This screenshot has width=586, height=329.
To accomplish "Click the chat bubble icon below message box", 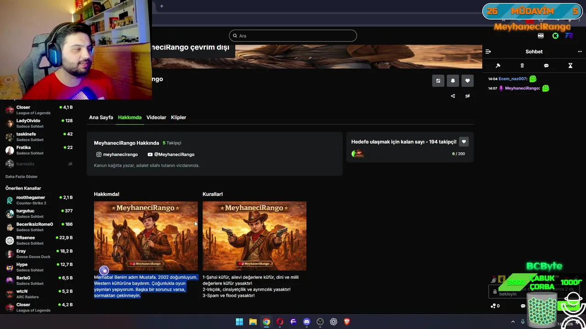I will pyautogui.click(x=523, y=306).
